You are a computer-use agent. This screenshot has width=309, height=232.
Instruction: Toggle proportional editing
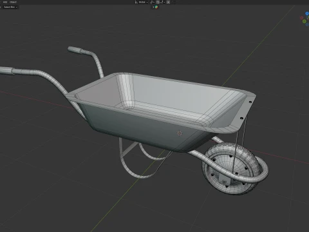pos(168,2)
